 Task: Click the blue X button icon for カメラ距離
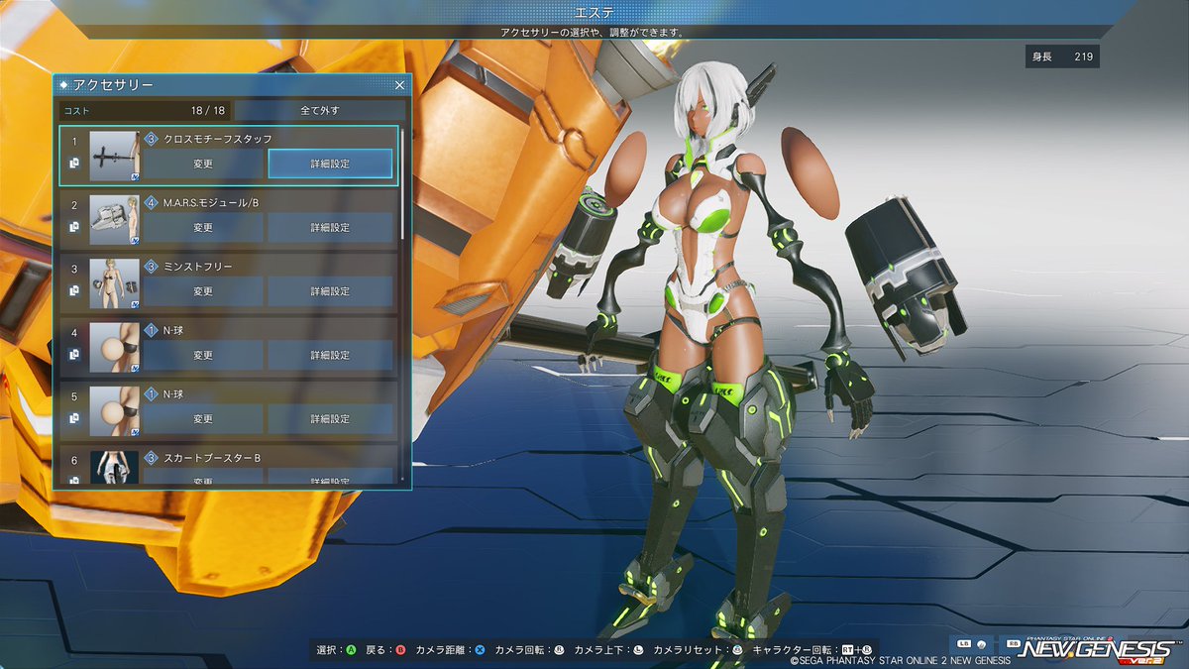480,650
